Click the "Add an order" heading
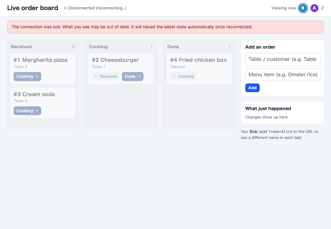The width and height of the screenshot is (331, 229). pyautogui.click(x=260, y=47)
